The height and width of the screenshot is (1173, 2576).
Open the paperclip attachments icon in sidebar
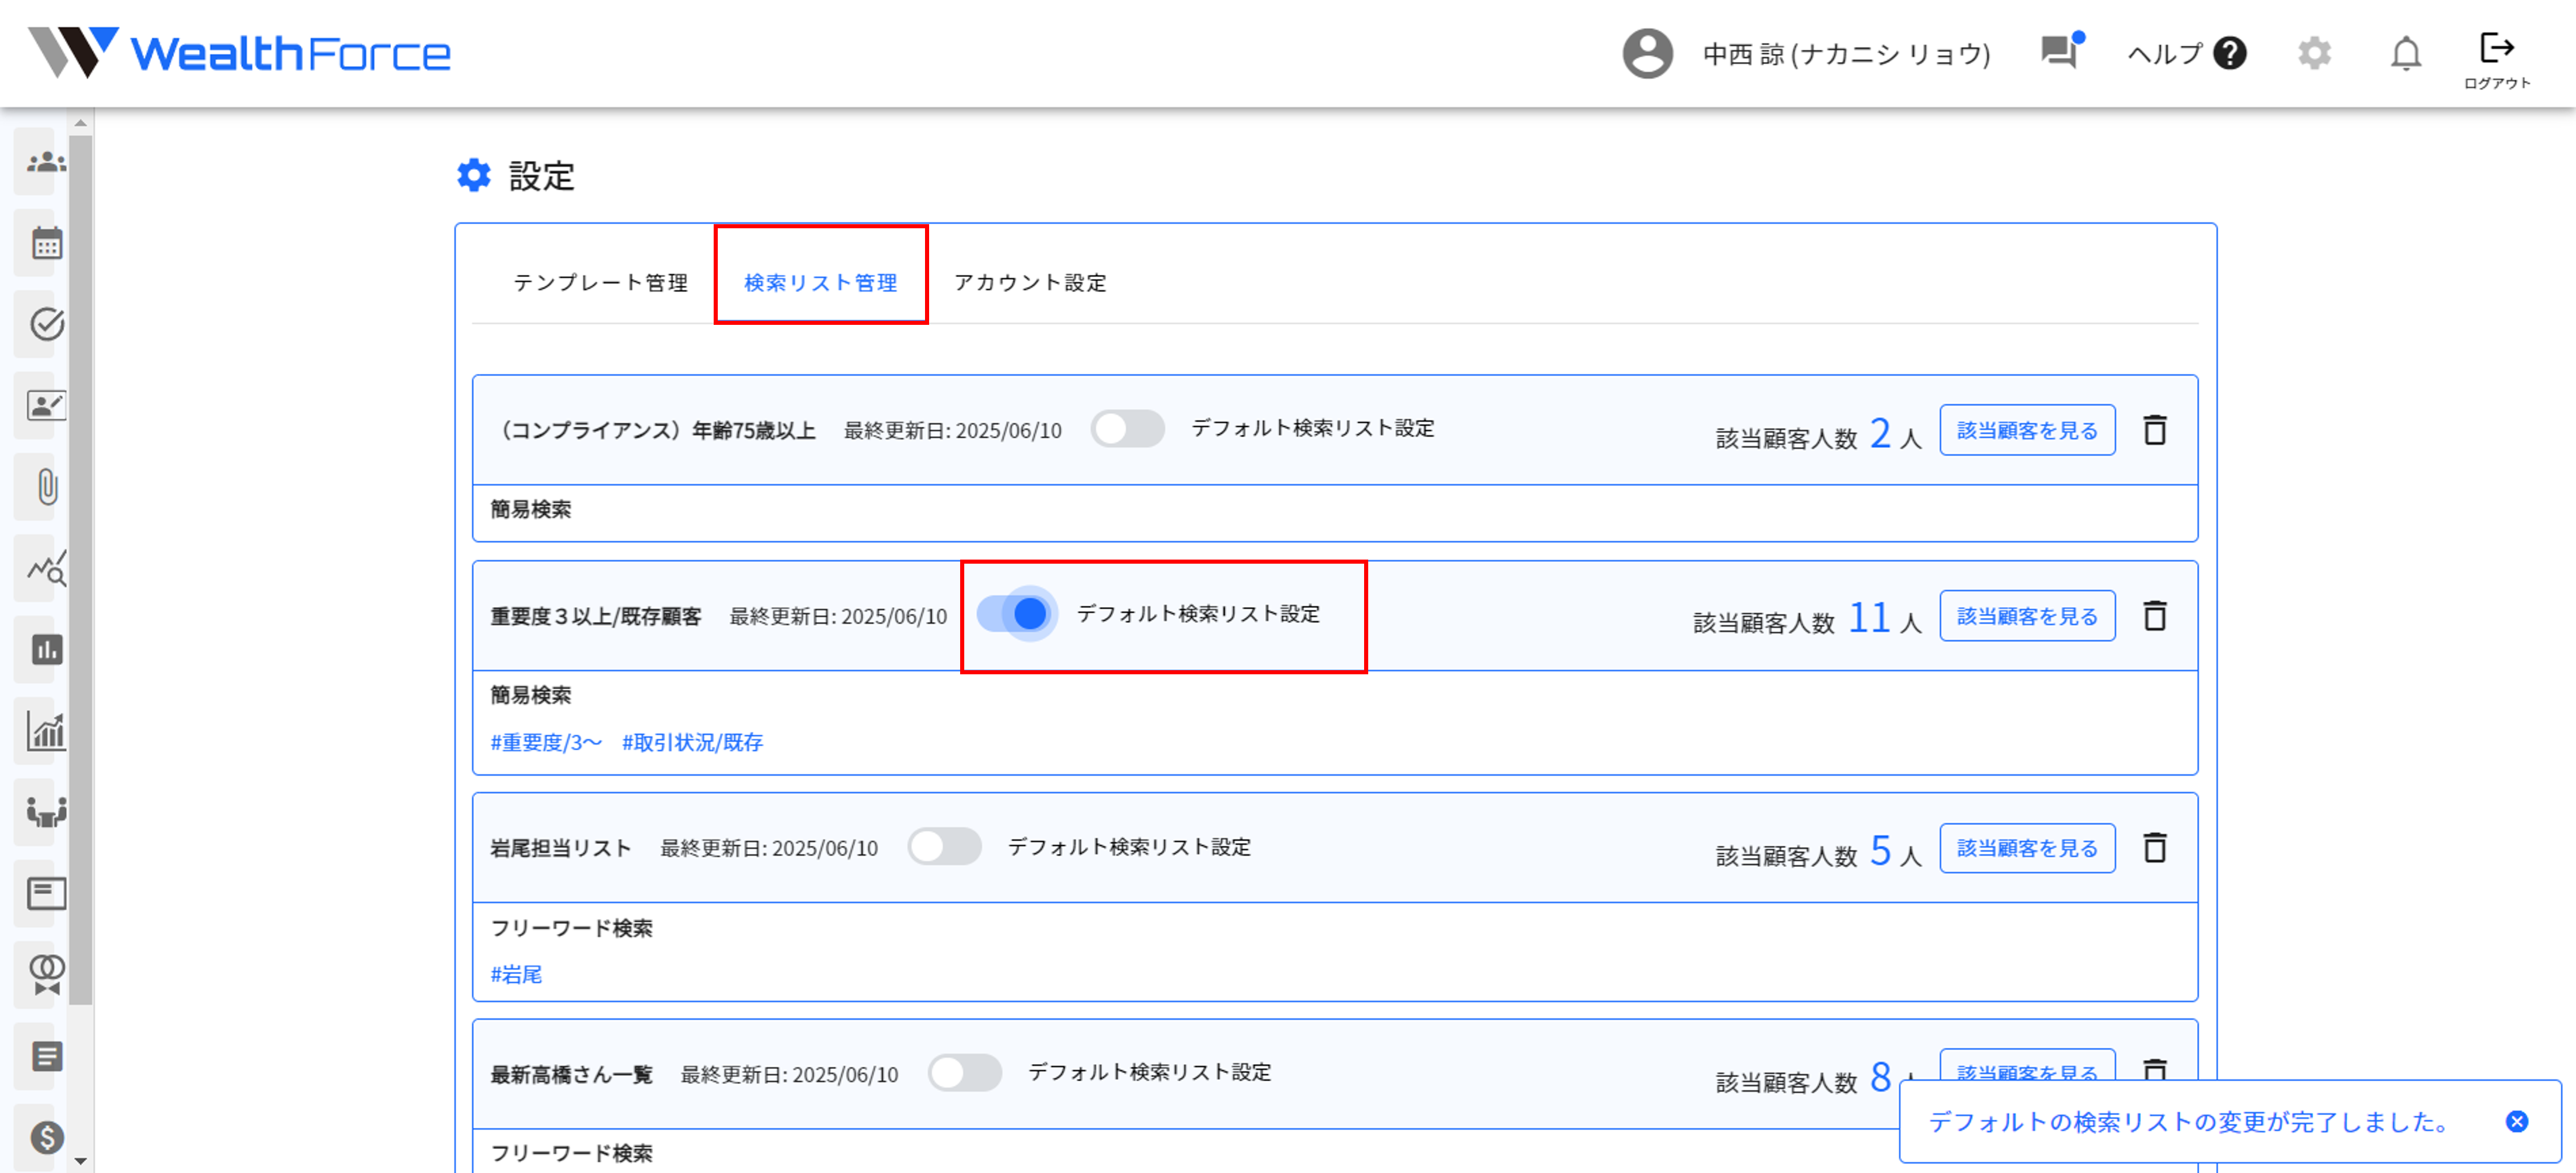click(x=47, y=487)
